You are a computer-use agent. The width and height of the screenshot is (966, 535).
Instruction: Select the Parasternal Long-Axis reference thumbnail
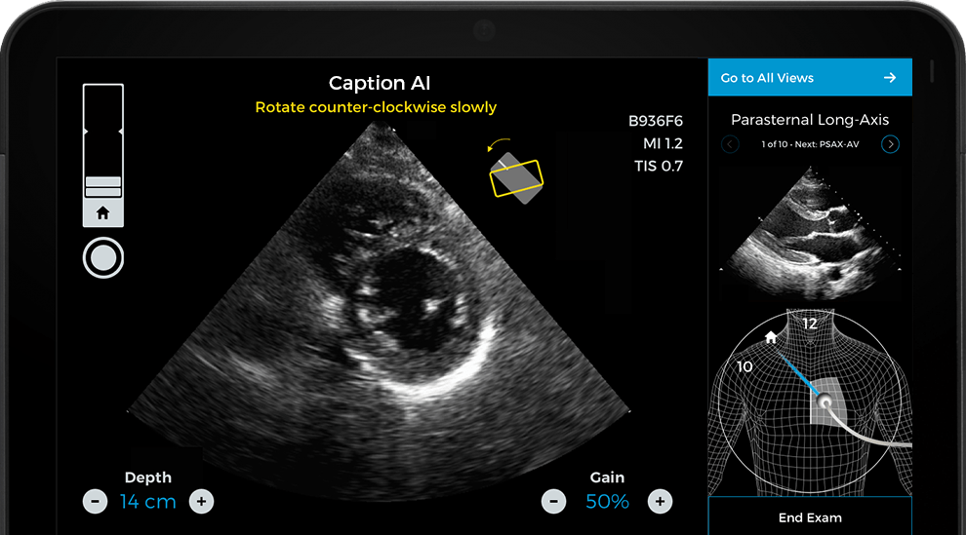click(x=810, y=233)
